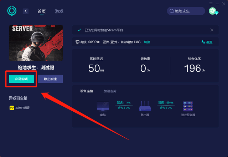228x157 pixels.
Task: Dismiss the Steam平台 acceleration notice
Action: (x=212, y=30)
